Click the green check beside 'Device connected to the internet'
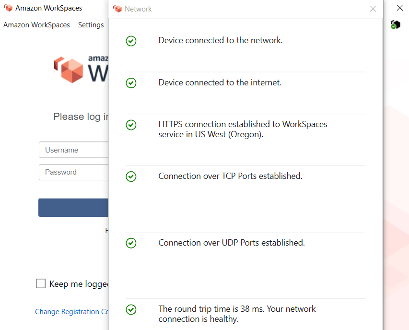 click(x=131, y=83)
